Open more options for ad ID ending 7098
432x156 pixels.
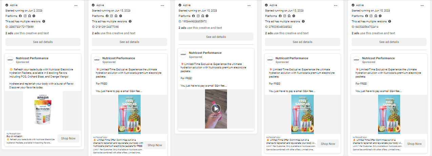coord(163,6)
